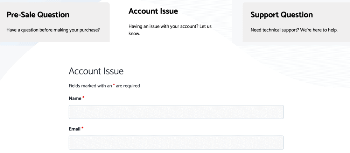This screenshot has width=350, height=153.
Task: Click into the Name input field
Action: pos(176,112)
